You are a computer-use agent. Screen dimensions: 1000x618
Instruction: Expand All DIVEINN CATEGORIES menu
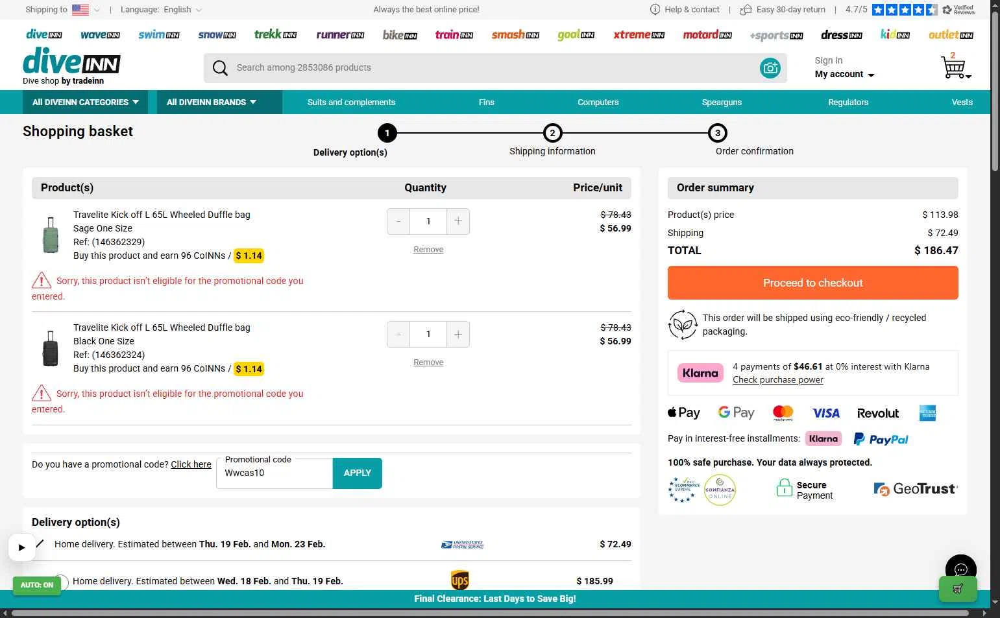click(x=86, y=102)
